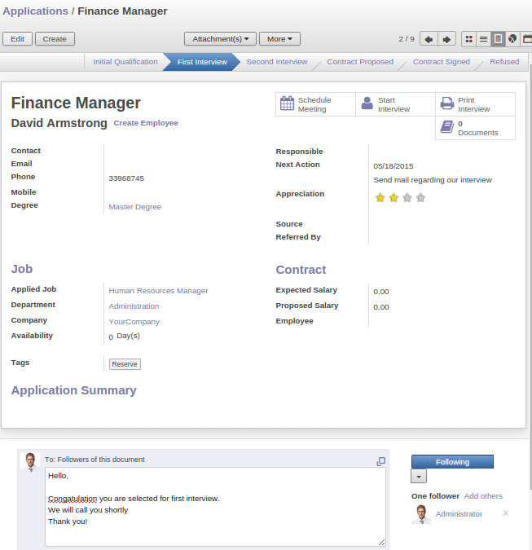Click the Edit button
Screen dimensions: 532x550
pos(17,39)
